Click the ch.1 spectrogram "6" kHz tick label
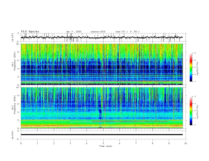This screenshot has height=161, width=209. pyautogui.click(x=18, y=60)
